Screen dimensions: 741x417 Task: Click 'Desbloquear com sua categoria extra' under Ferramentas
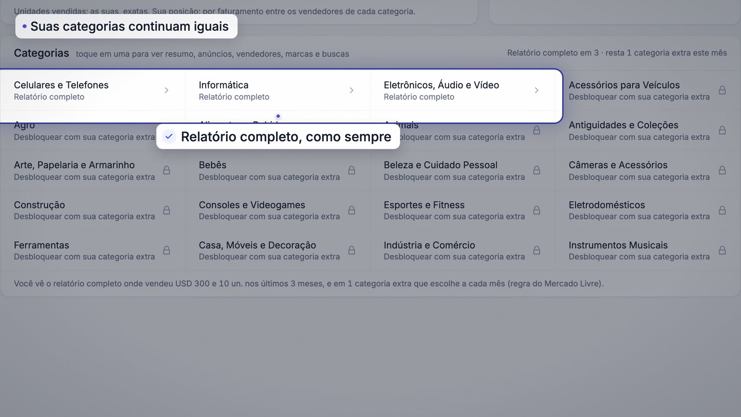click(84, 257)
